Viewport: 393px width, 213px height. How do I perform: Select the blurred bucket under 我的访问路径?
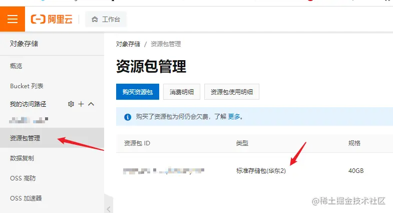click(29, 120)
